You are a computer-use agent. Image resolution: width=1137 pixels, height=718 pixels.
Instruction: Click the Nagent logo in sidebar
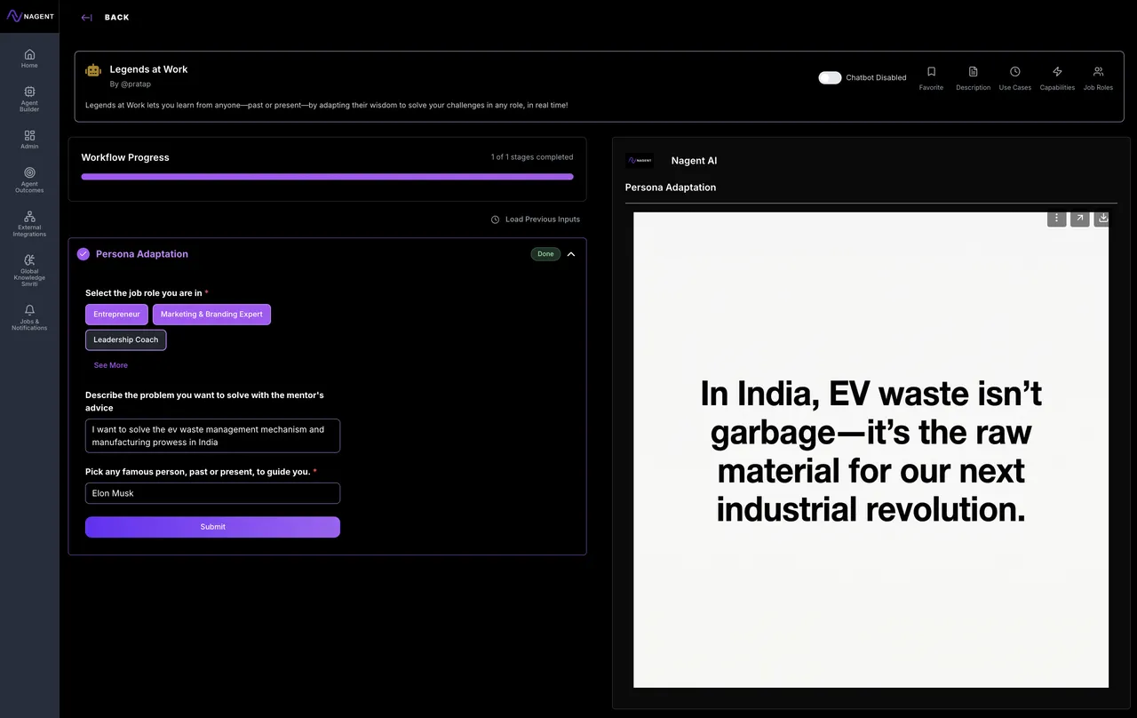point(30,16)
